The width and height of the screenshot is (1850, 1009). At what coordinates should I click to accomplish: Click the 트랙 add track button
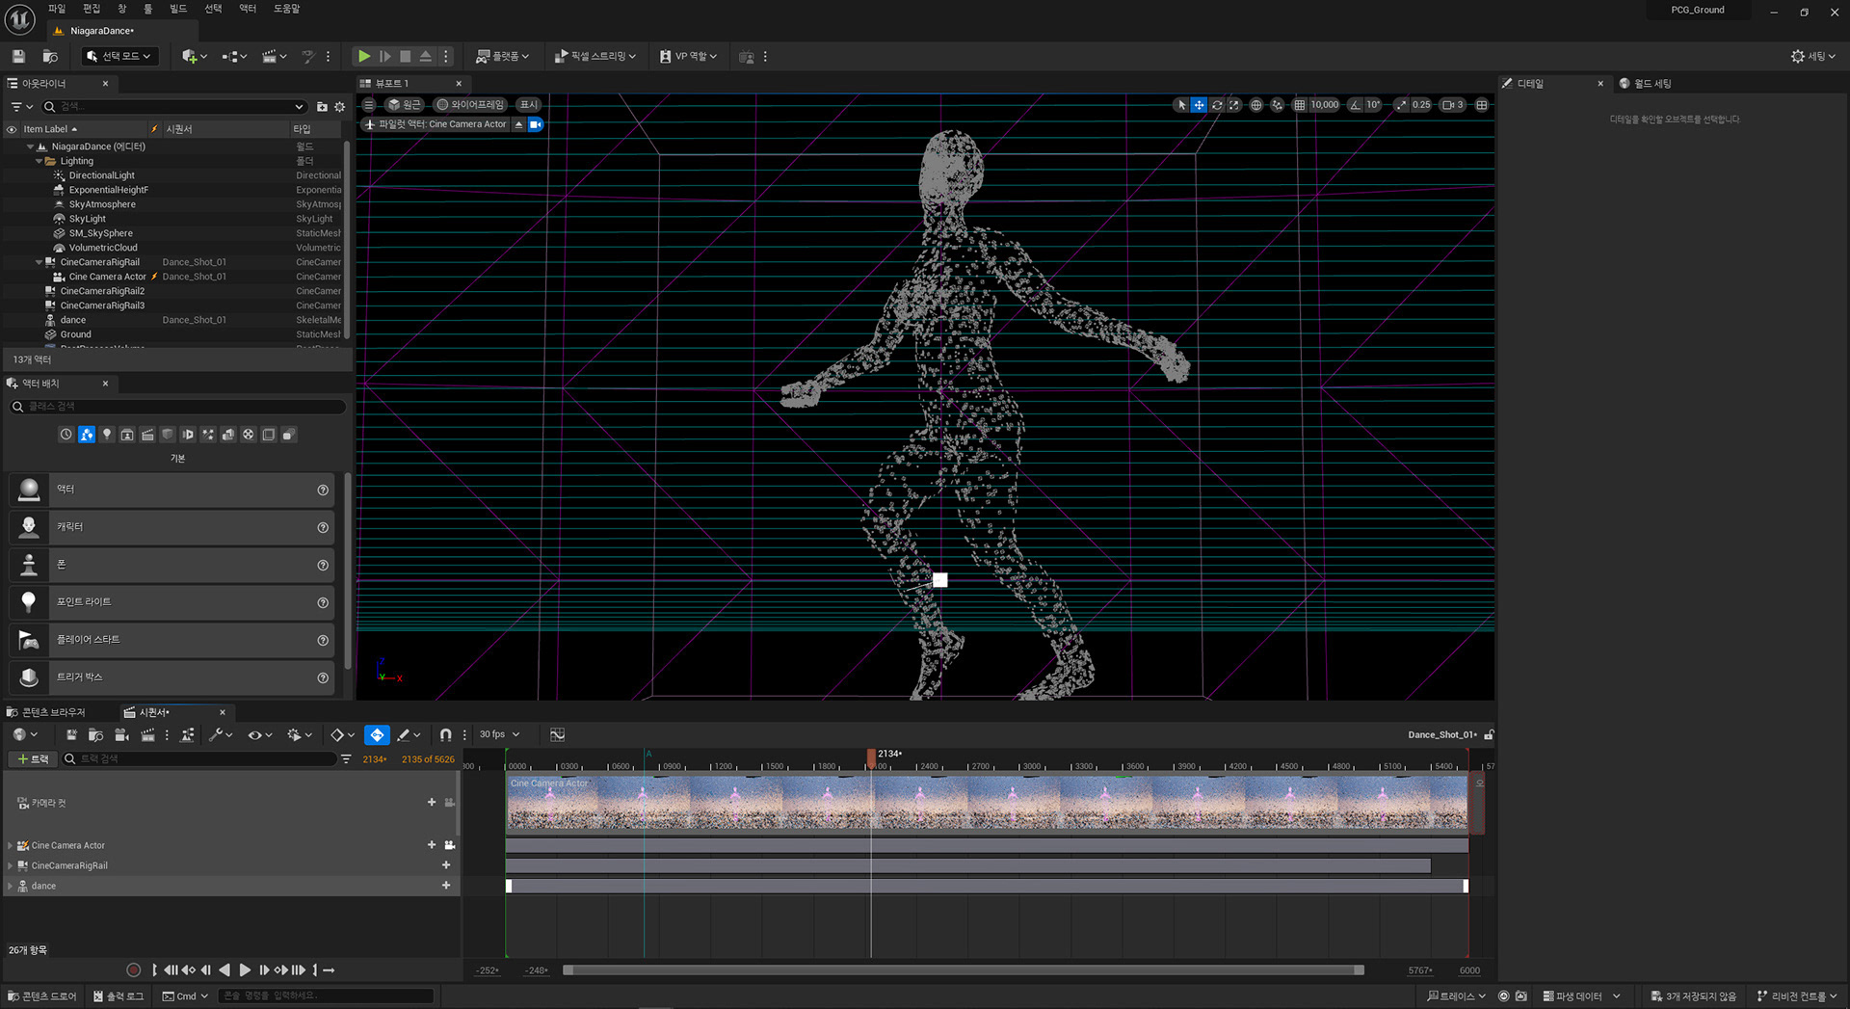point(33,758)
